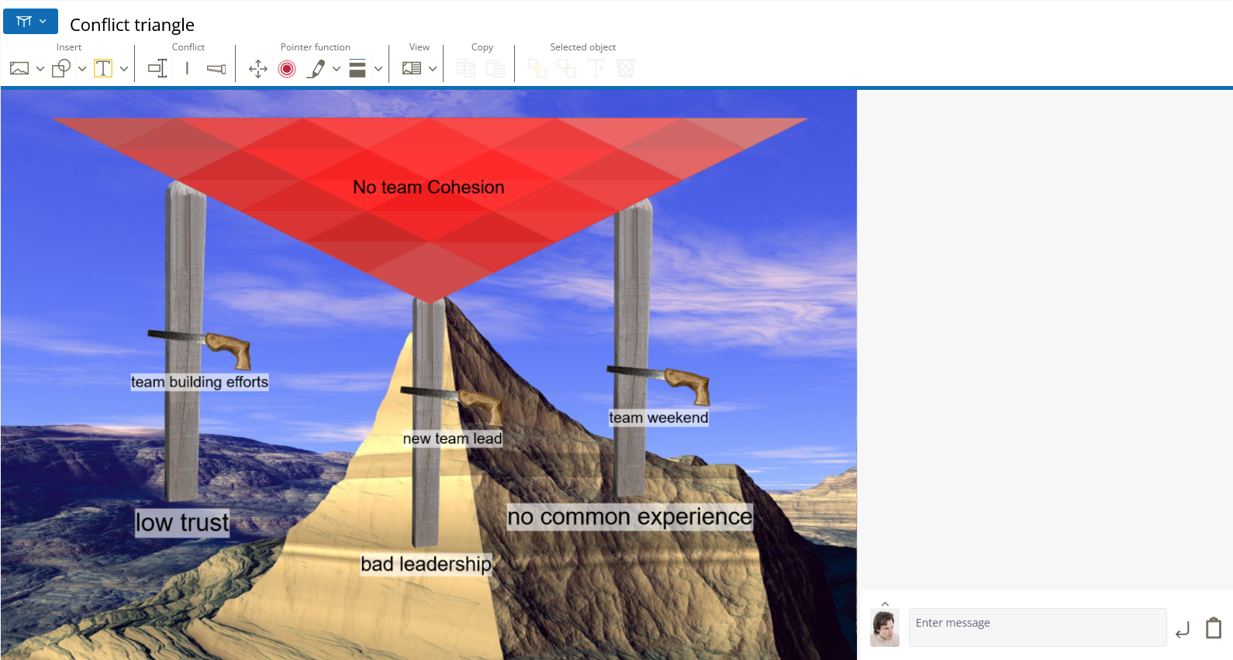Click the Copy icon in Copy group
1233x660 pixels.
(466, 69)
